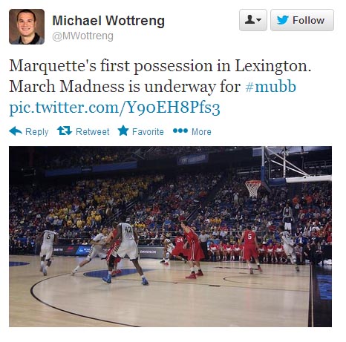The image size is (346, 342).
Task: Click the reply arrow icon
Action: 16,131
